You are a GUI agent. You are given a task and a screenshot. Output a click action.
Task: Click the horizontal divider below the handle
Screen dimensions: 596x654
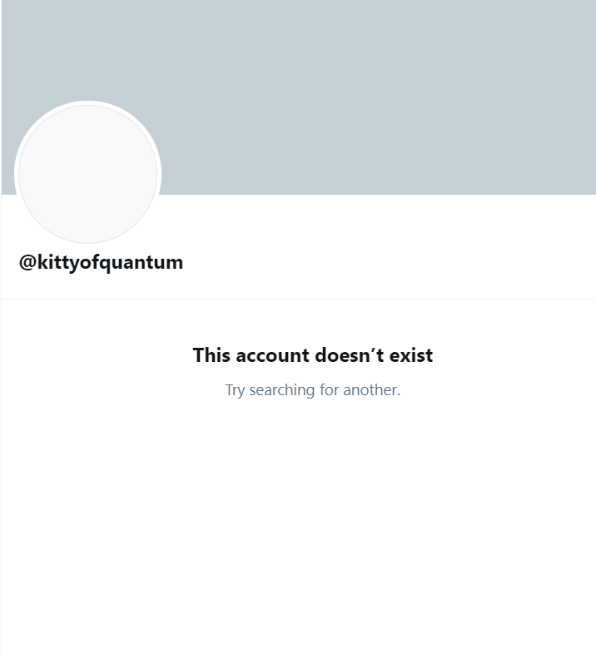click(299, 299)
